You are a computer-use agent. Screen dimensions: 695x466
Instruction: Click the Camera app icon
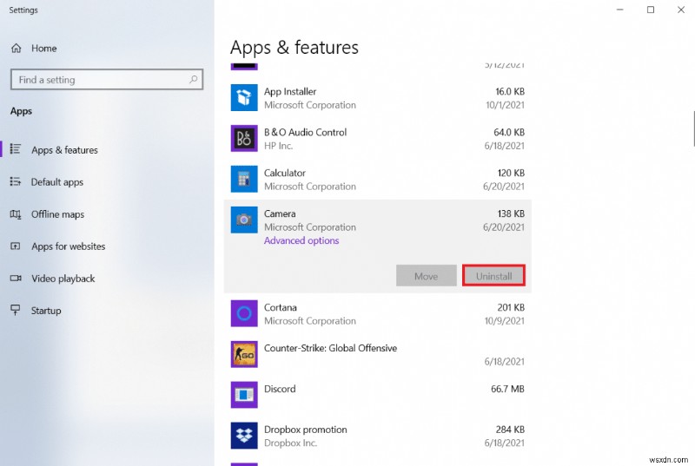(244, 220)
